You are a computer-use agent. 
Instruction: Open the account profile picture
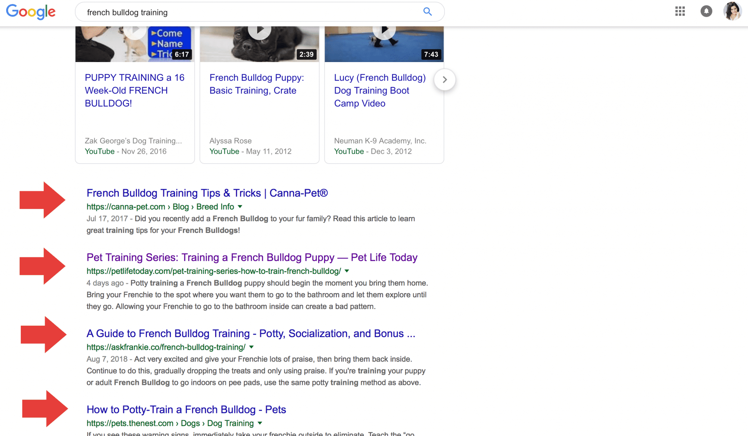[x=732, y=11]
